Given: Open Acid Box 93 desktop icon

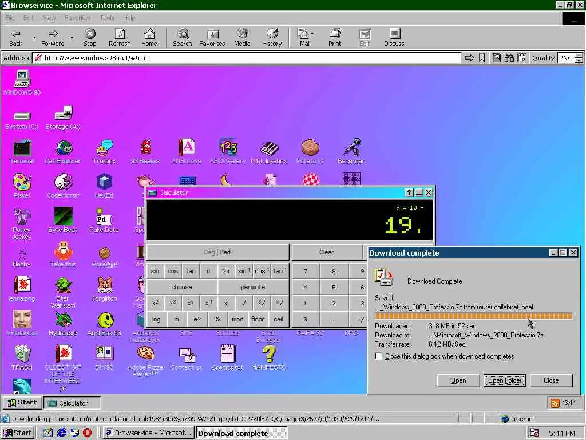Looking at the screenshot, I should [104, 323].
